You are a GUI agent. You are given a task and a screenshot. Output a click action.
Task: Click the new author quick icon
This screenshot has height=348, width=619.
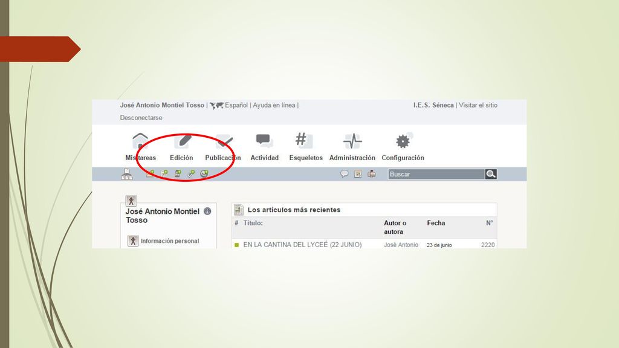point(178,173)
